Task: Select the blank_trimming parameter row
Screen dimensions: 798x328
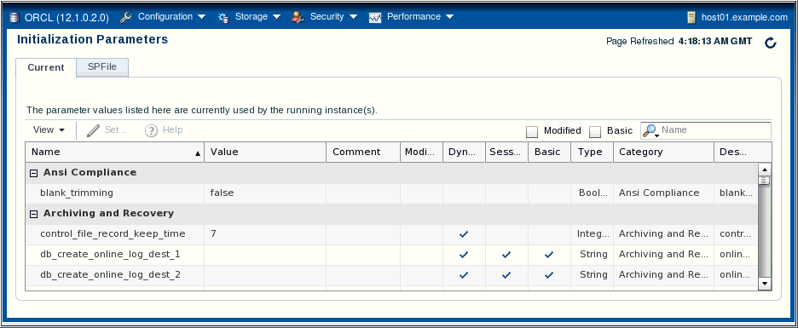Action: [x=392, y=193]
